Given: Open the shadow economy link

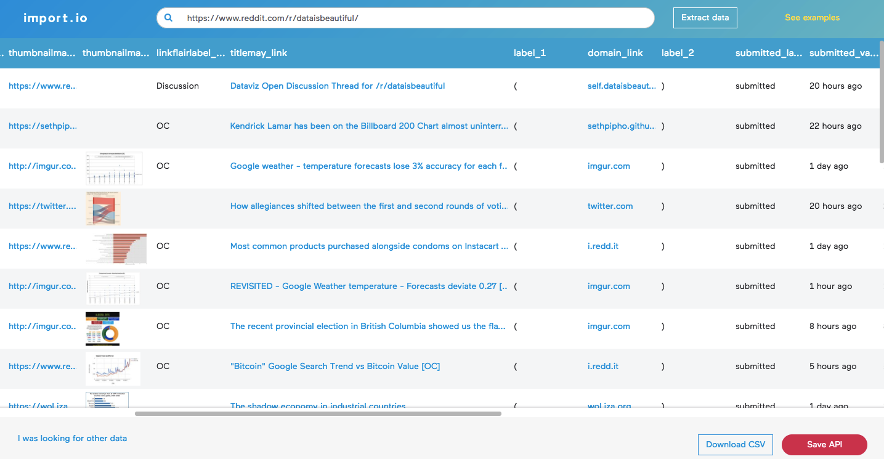Looking at the screenshot, I should (318, 405).
